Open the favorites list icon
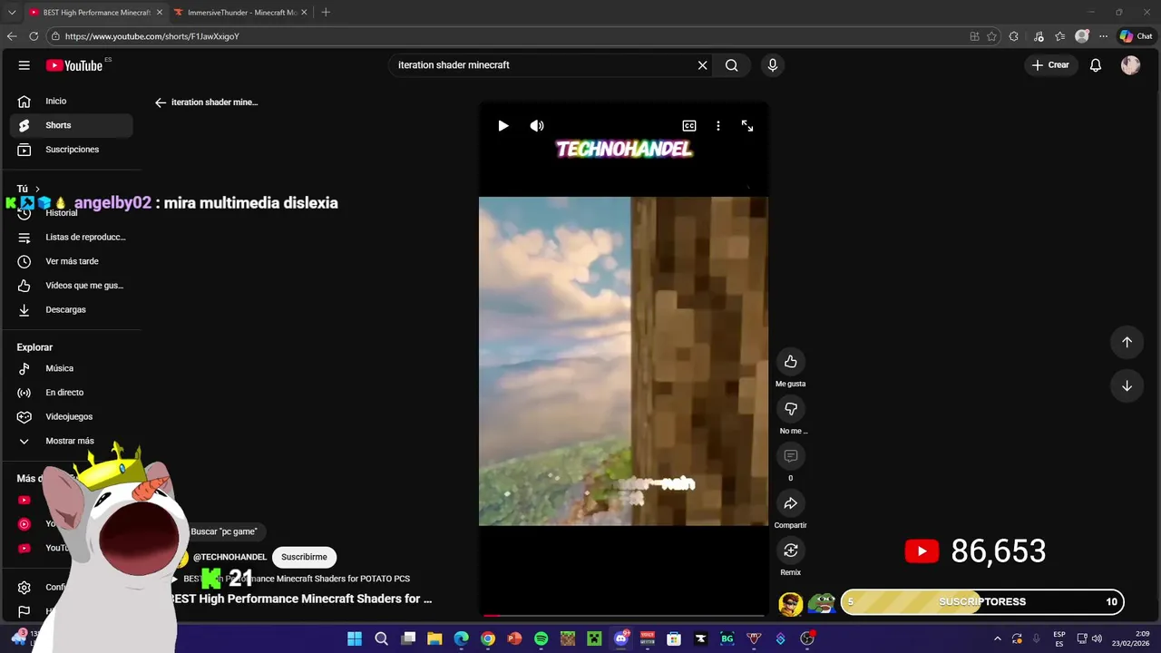This screenshot has width=1161, height=653. (x=1059, y=36)
